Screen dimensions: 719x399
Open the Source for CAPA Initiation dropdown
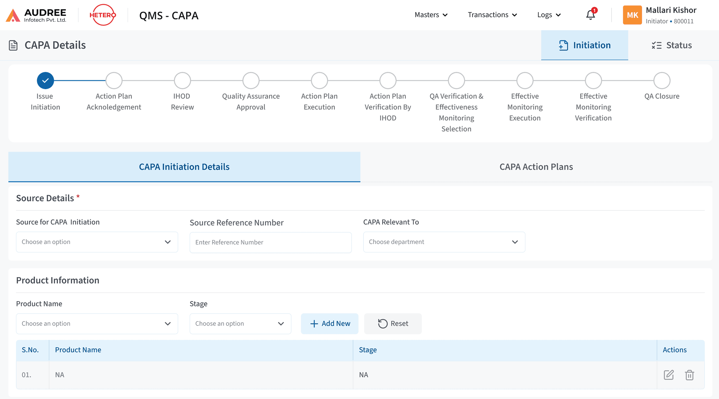click(97, 242)
